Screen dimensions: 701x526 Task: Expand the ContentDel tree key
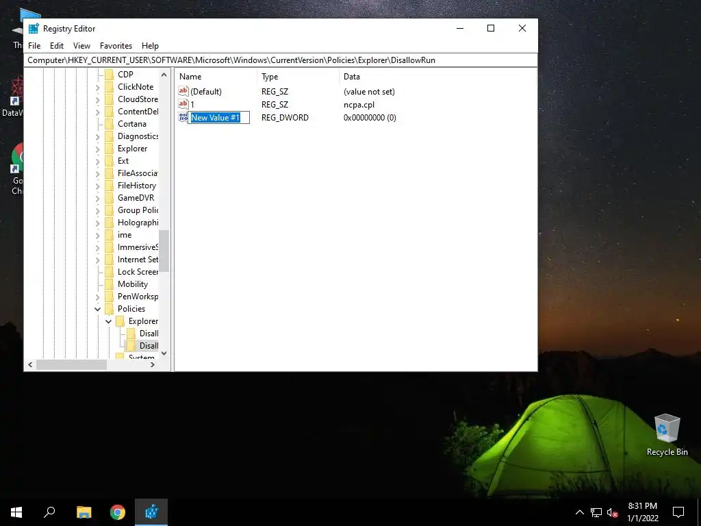pyautogui.click(x=97, y=112)
